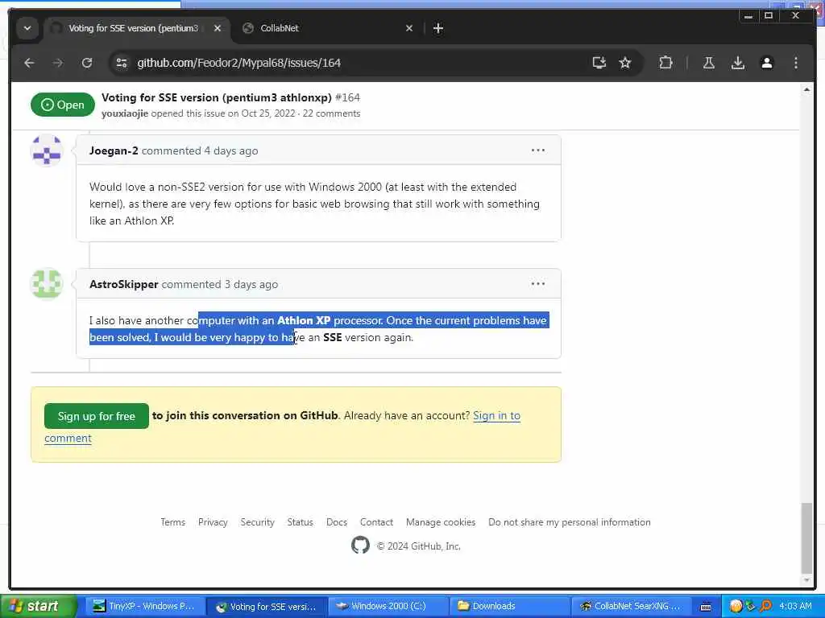Close the Voting for SSE version tab
The image size is (825, 618).
coord(218,28)
